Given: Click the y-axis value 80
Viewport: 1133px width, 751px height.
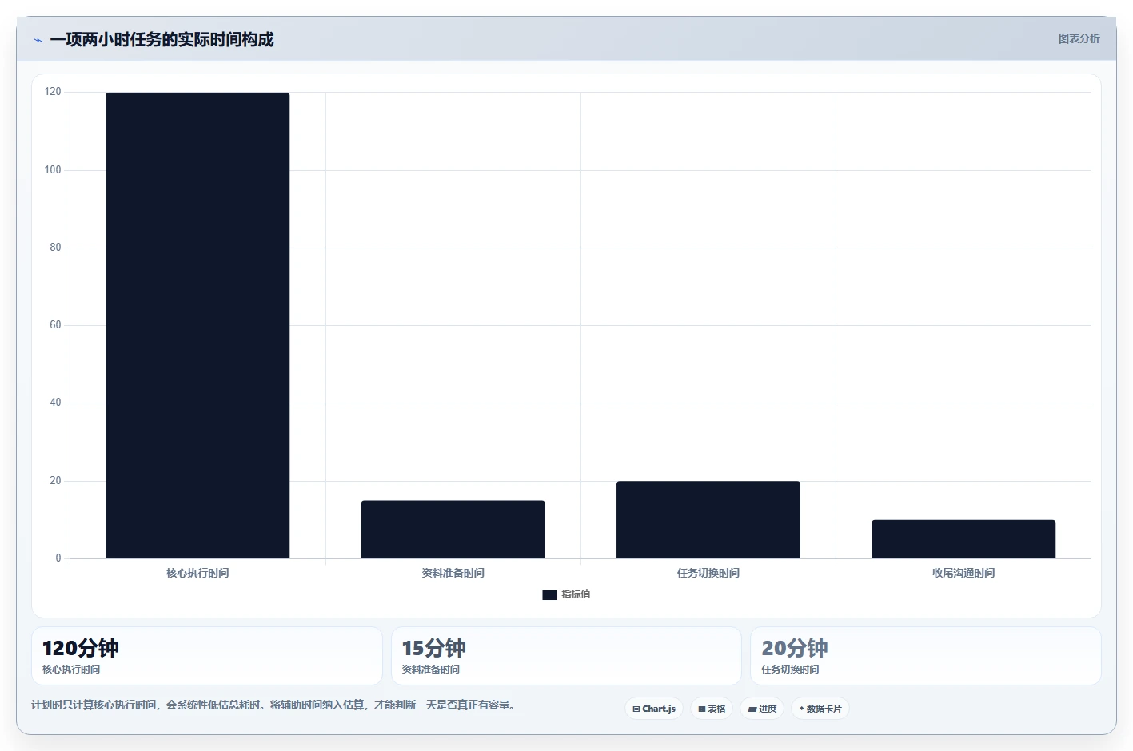Looking at the screenshot, I should click(55, 248).
